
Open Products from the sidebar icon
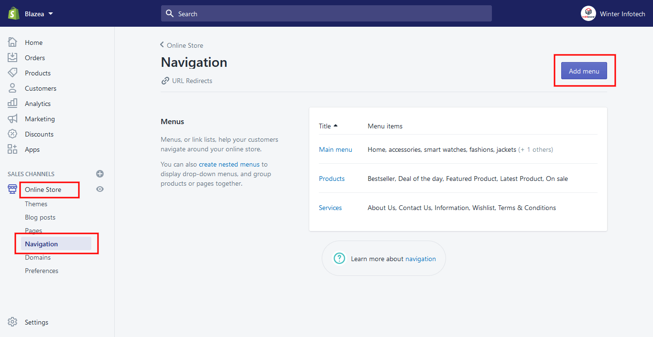(13, 73)
